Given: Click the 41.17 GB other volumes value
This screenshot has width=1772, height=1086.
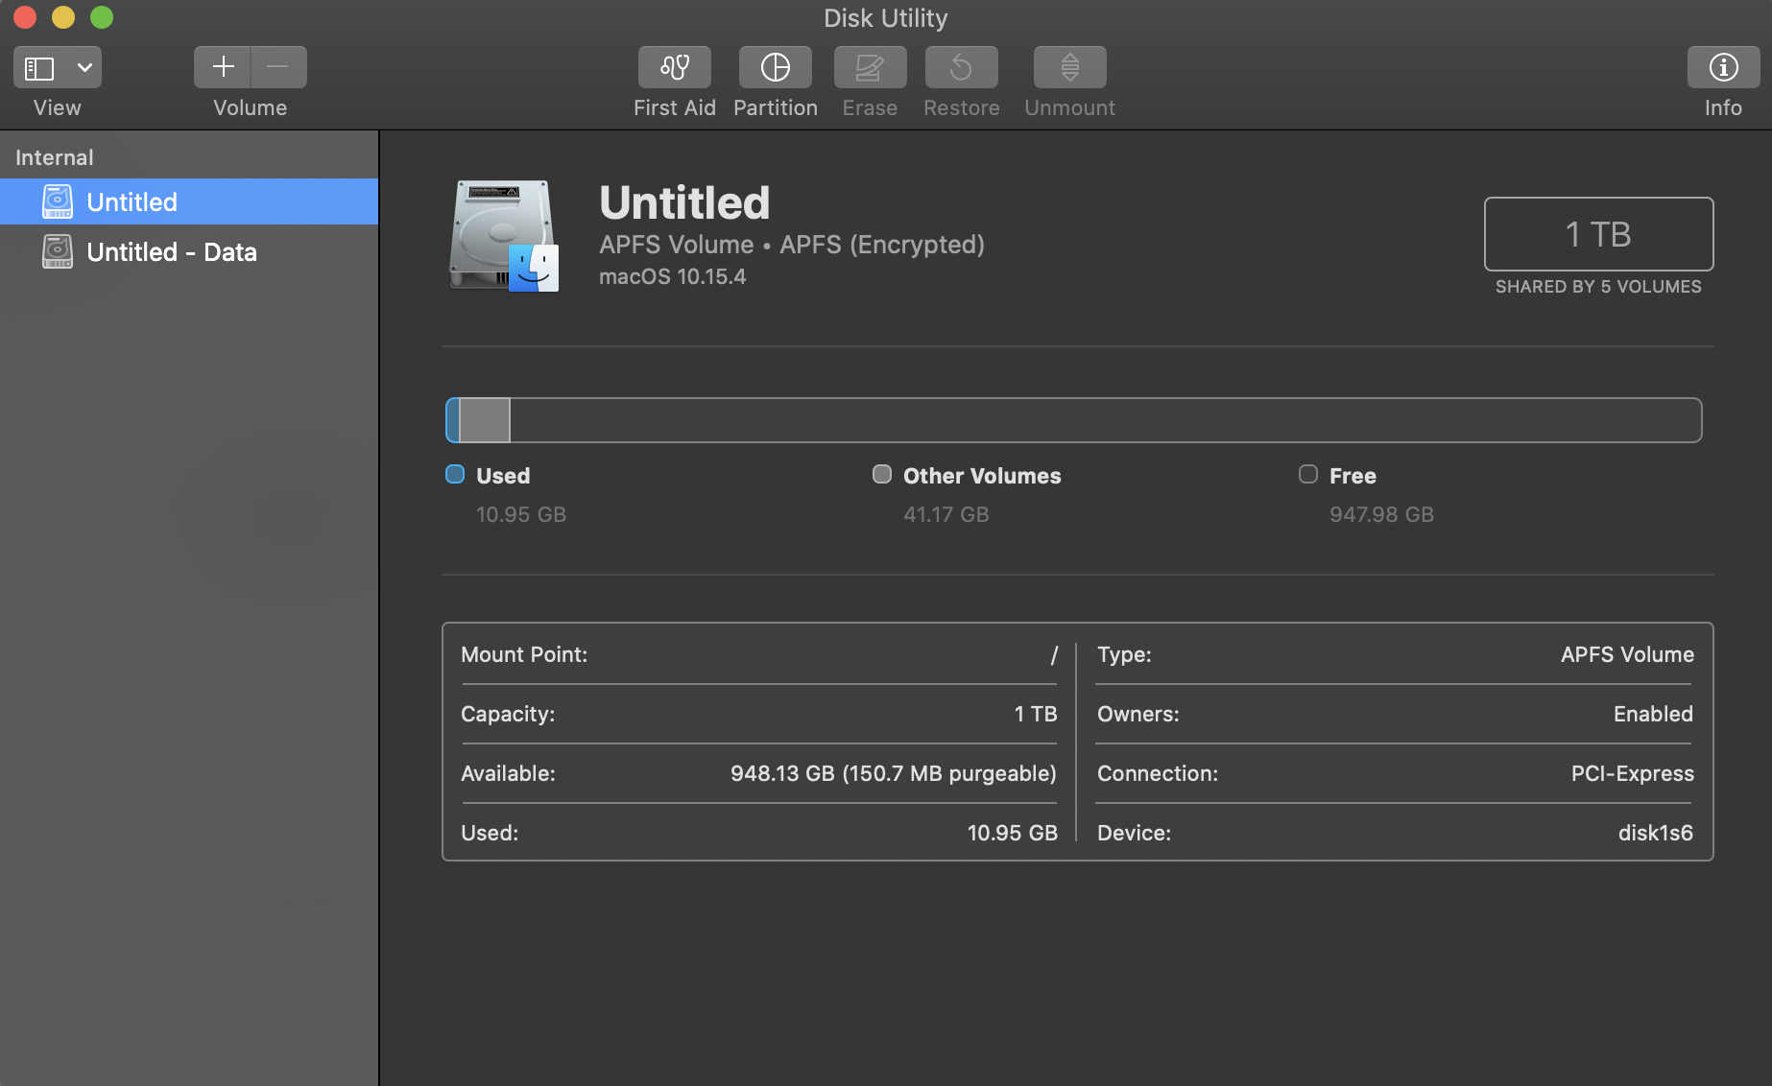Looking at the screenshot, I should pyautogui.click(x=946, y=514).
